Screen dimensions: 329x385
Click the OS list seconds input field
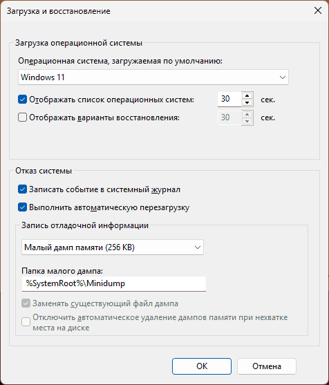[x=229, y=100]
